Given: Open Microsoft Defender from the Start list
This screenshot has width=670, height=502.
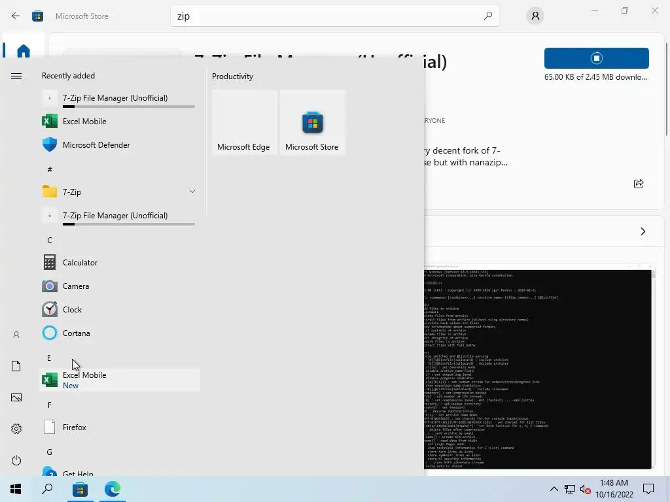Looking at the screenshot, I should click(119, 145).
